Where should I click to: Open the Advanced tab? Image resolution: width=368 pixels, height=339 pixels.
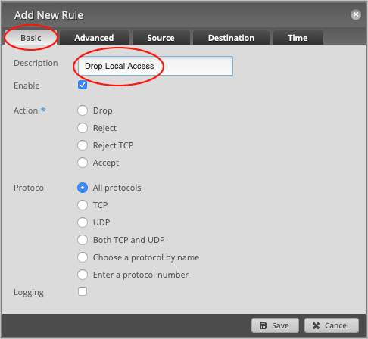94,38
